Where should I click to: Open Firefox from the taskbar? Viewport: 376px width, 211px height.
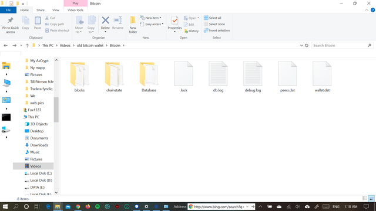(88, 206)
